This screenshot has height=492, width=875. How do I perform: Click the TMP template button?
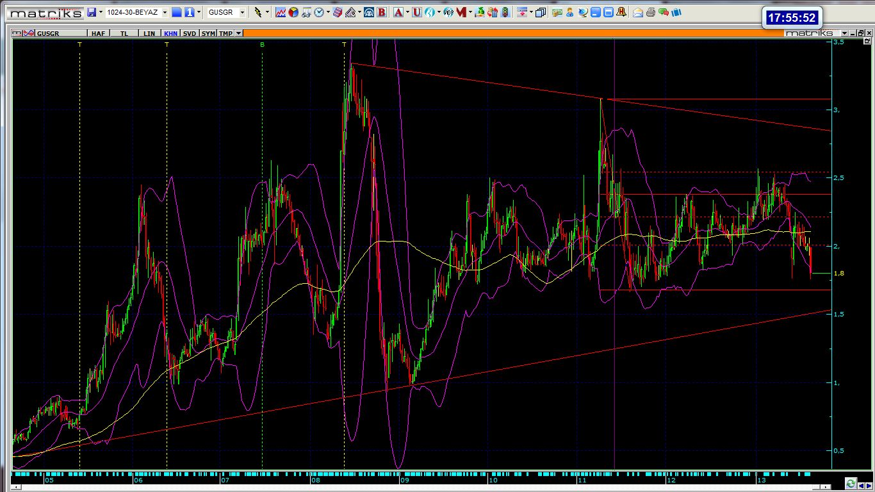[225, 33]
